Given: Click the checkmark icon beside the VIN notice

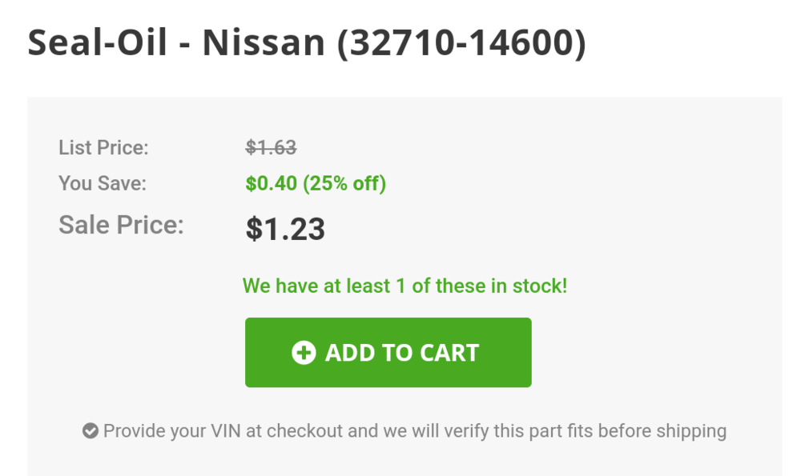Looking at the screenshot, I should pos(91,430).
